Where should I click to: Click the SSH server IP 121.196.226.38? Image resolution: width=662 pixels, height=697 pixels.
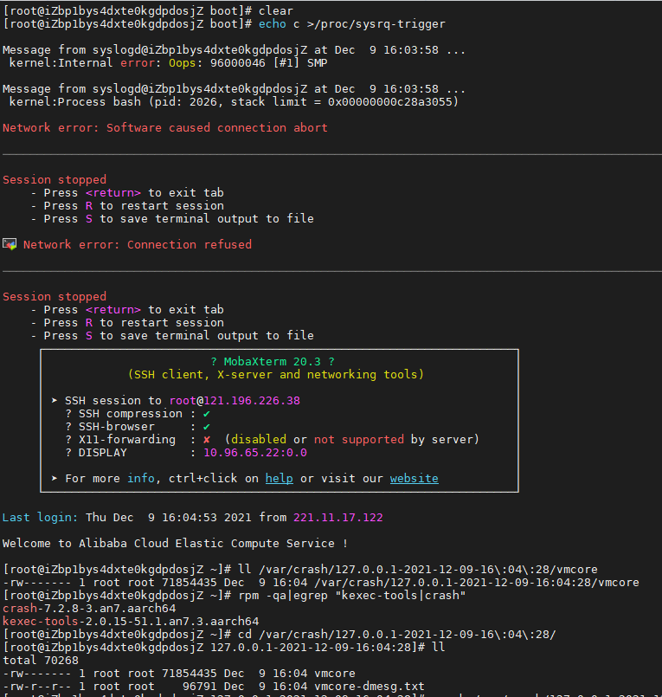(x=252, y=401)
